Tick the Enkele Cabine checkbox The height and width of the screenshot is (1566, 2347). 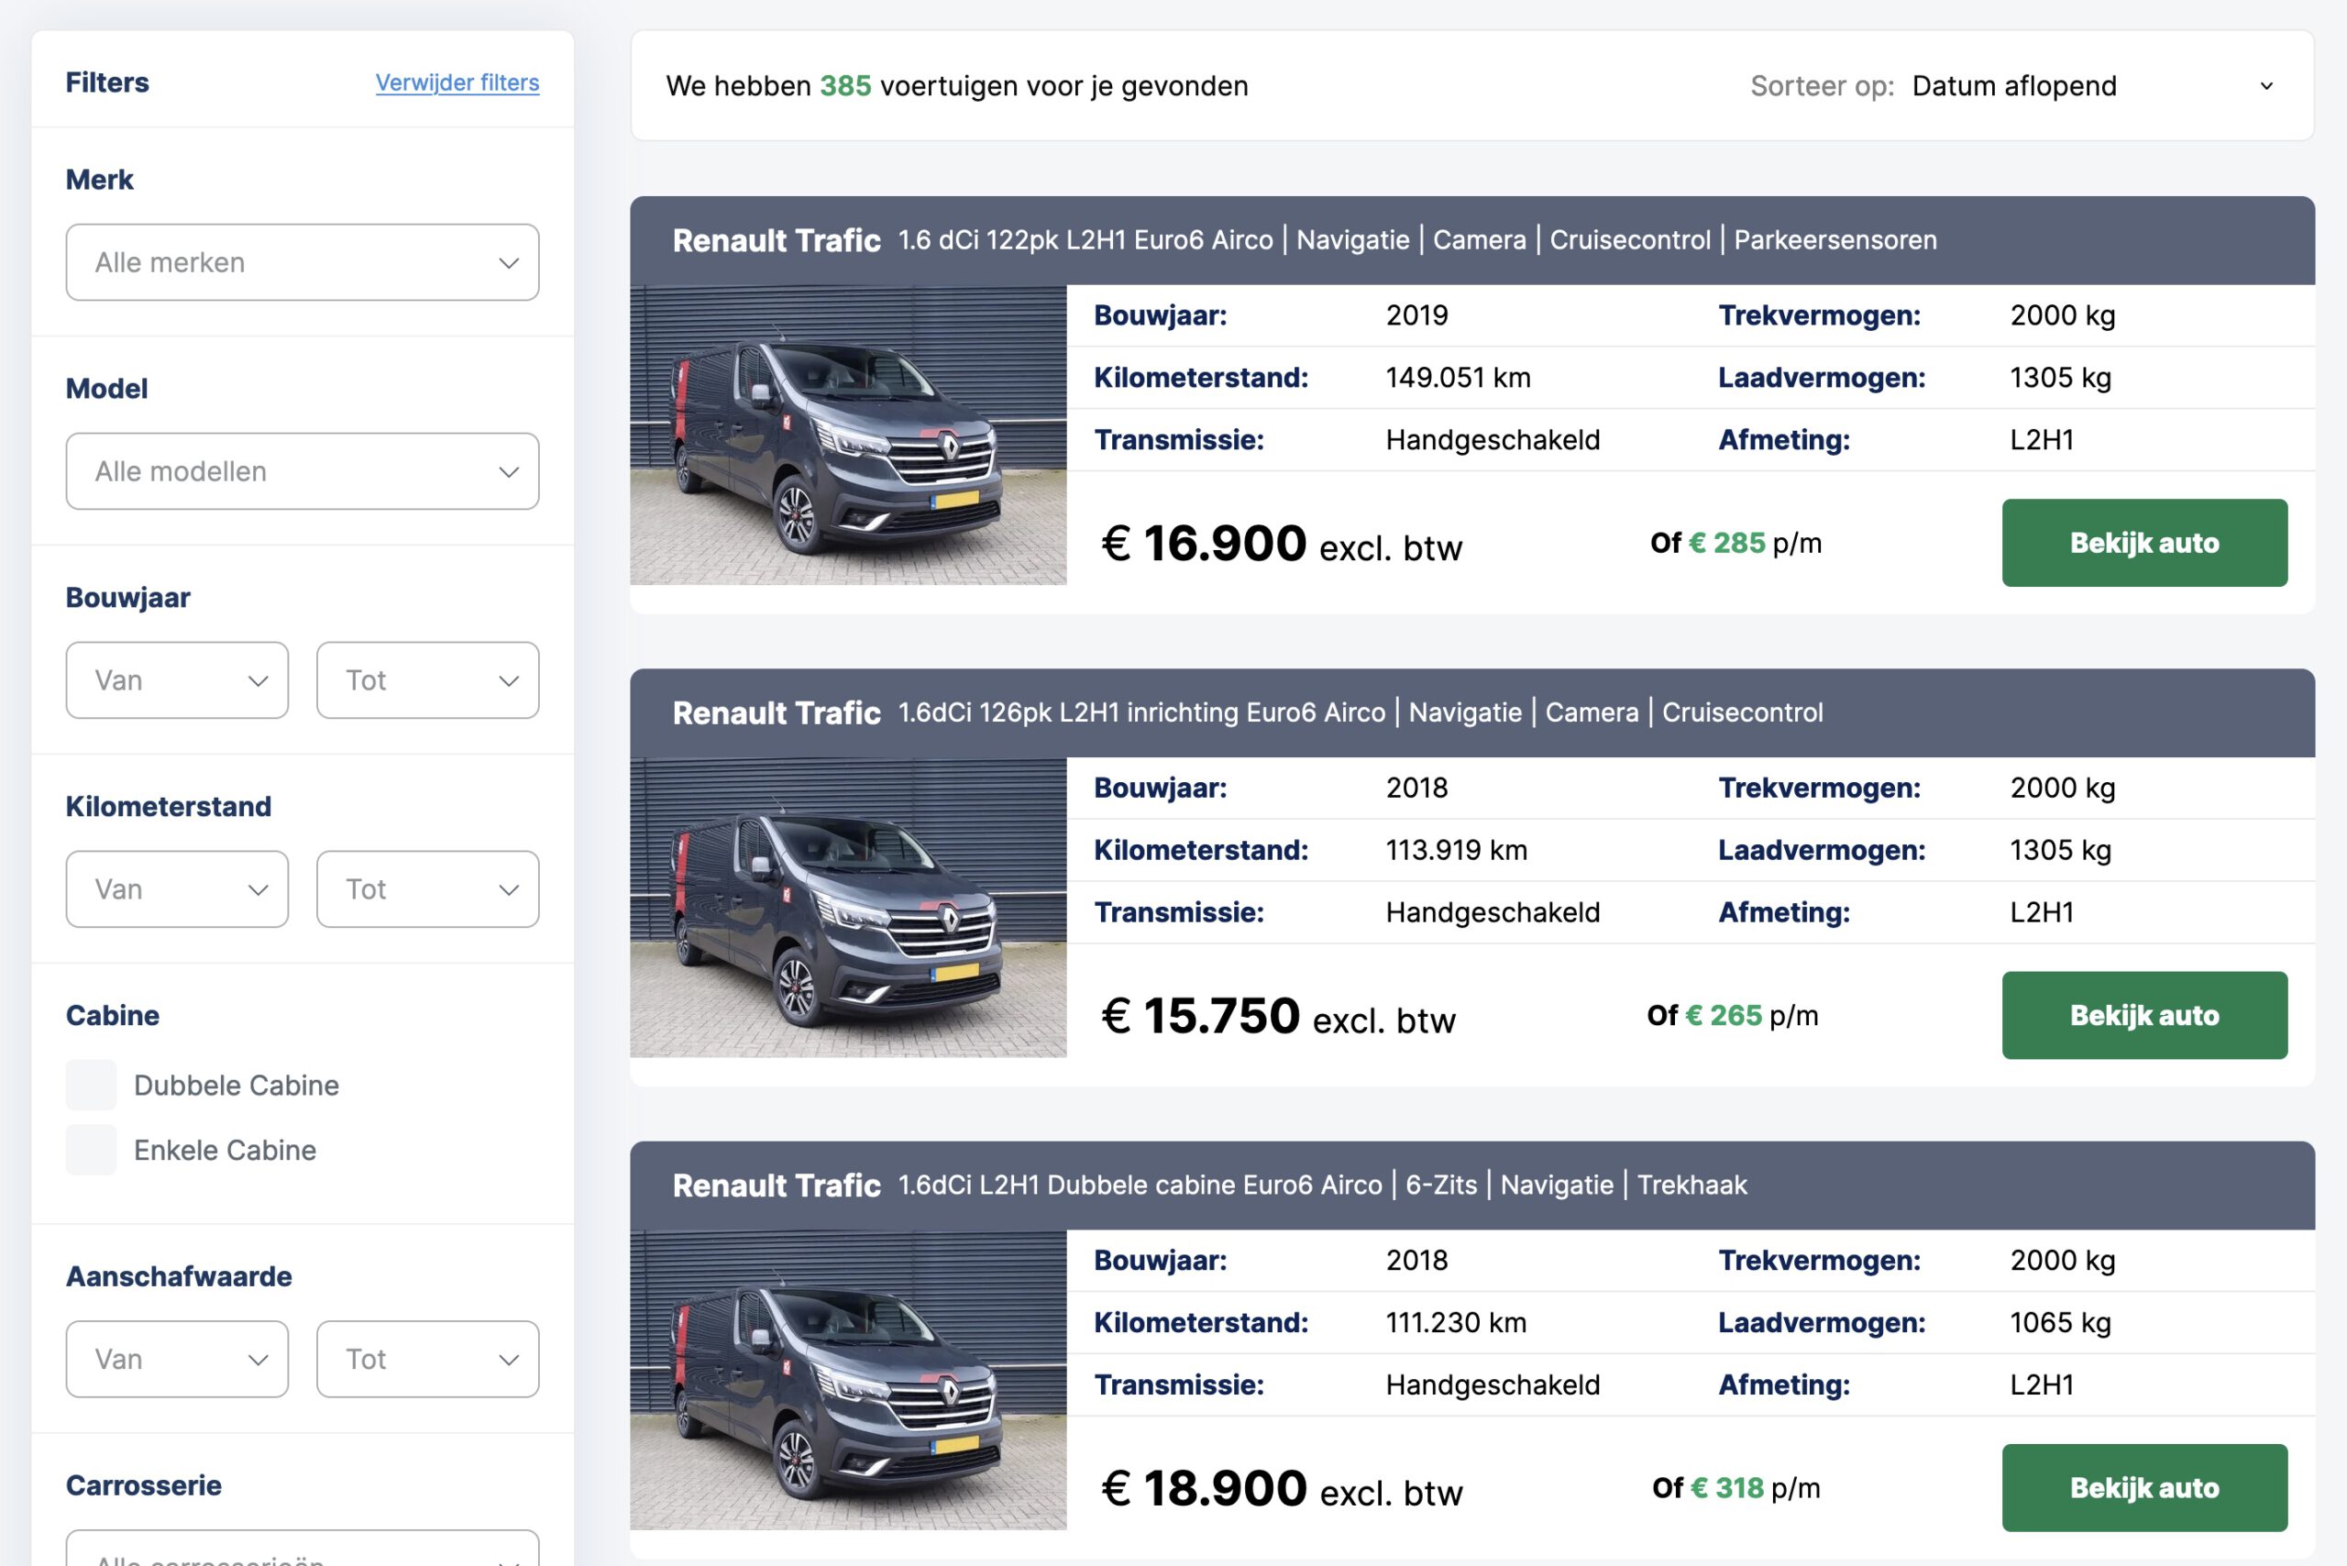click(x=92, y=1151)
